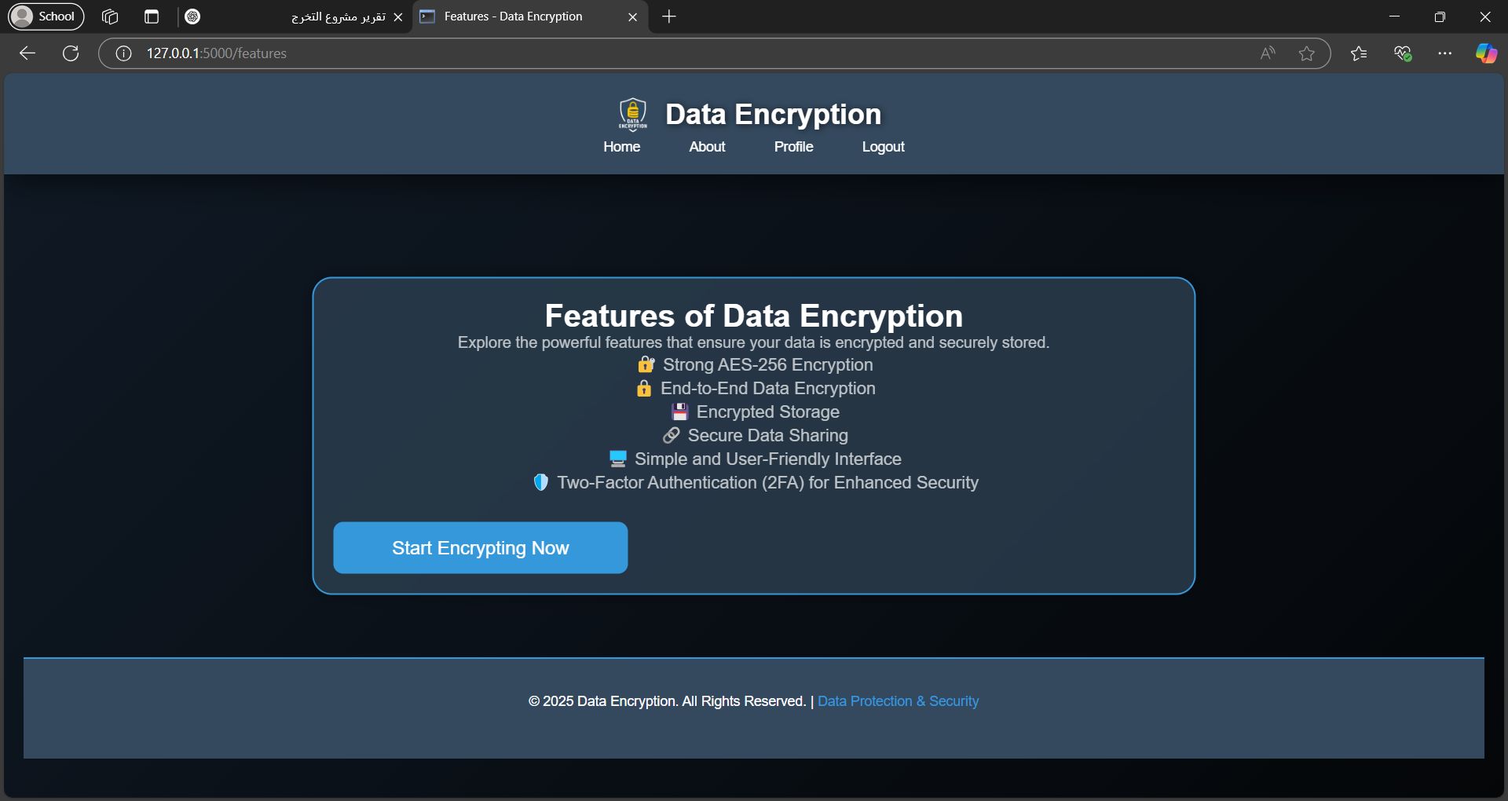Switch to the Arabic-titled report tab
The image size is (1508, 801).
click(297, 16)
